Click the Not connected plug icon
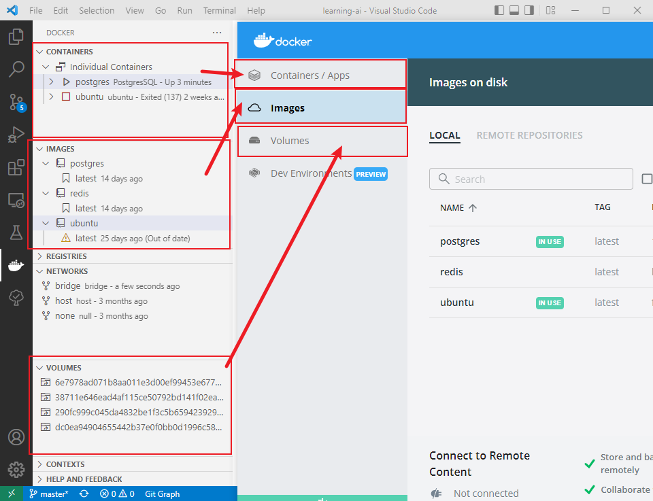Image resolution: width=653 pixels, height=501 pixels. click(435, 494)
